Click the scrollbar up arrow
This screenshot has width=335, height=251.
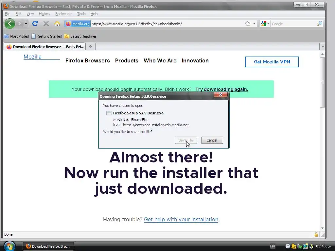click(322, 54)
